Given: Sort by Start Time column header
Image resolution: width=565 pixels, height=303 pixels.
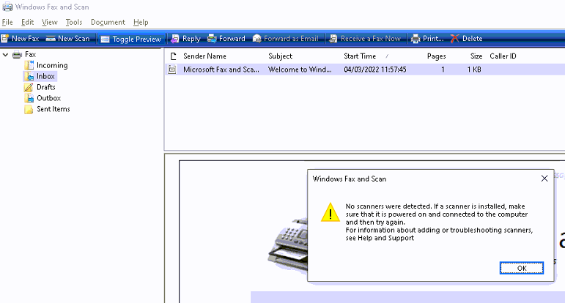Looking at the screenshot, I should [x=360, y=56].
